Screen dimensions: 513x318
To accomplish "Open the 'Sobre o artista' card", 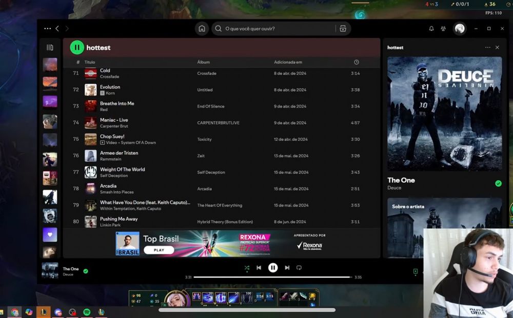I will tap(445, 228).
